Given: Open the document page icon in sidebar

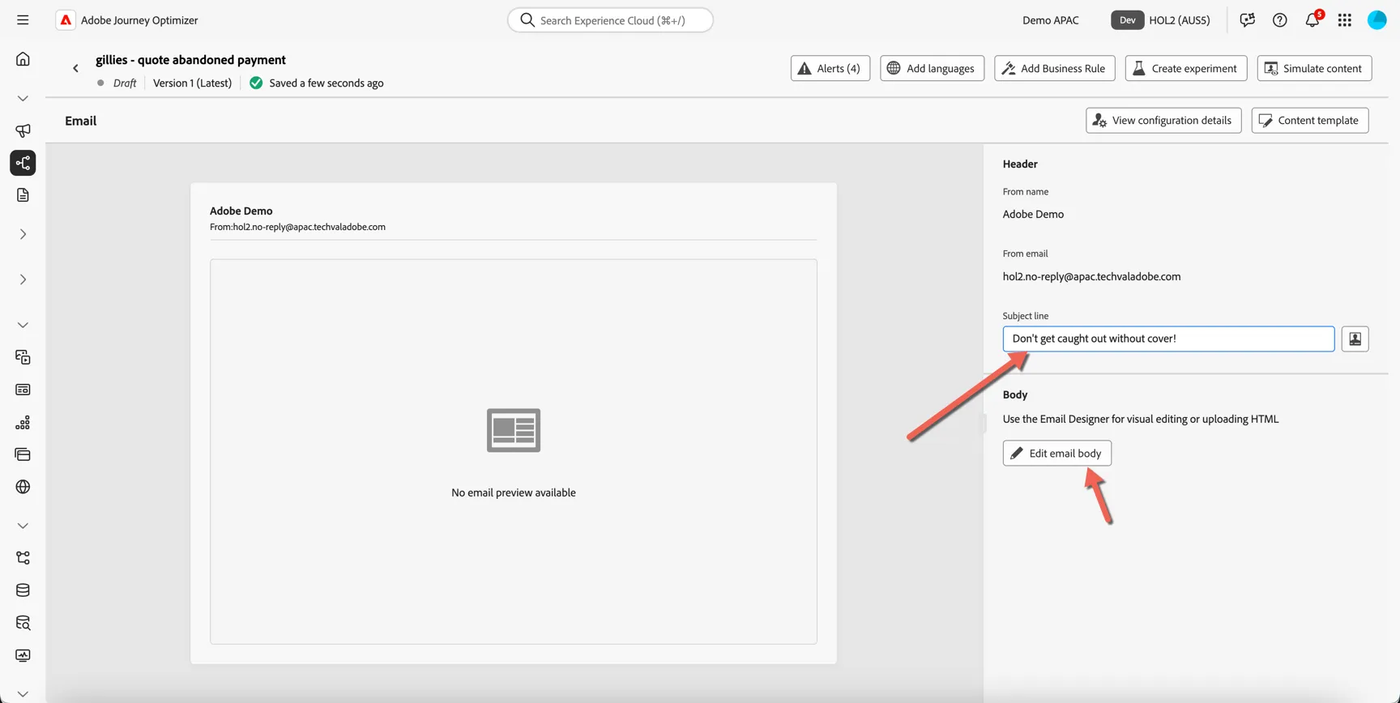Looking at the screenshot, I should [x=23, y=195].
